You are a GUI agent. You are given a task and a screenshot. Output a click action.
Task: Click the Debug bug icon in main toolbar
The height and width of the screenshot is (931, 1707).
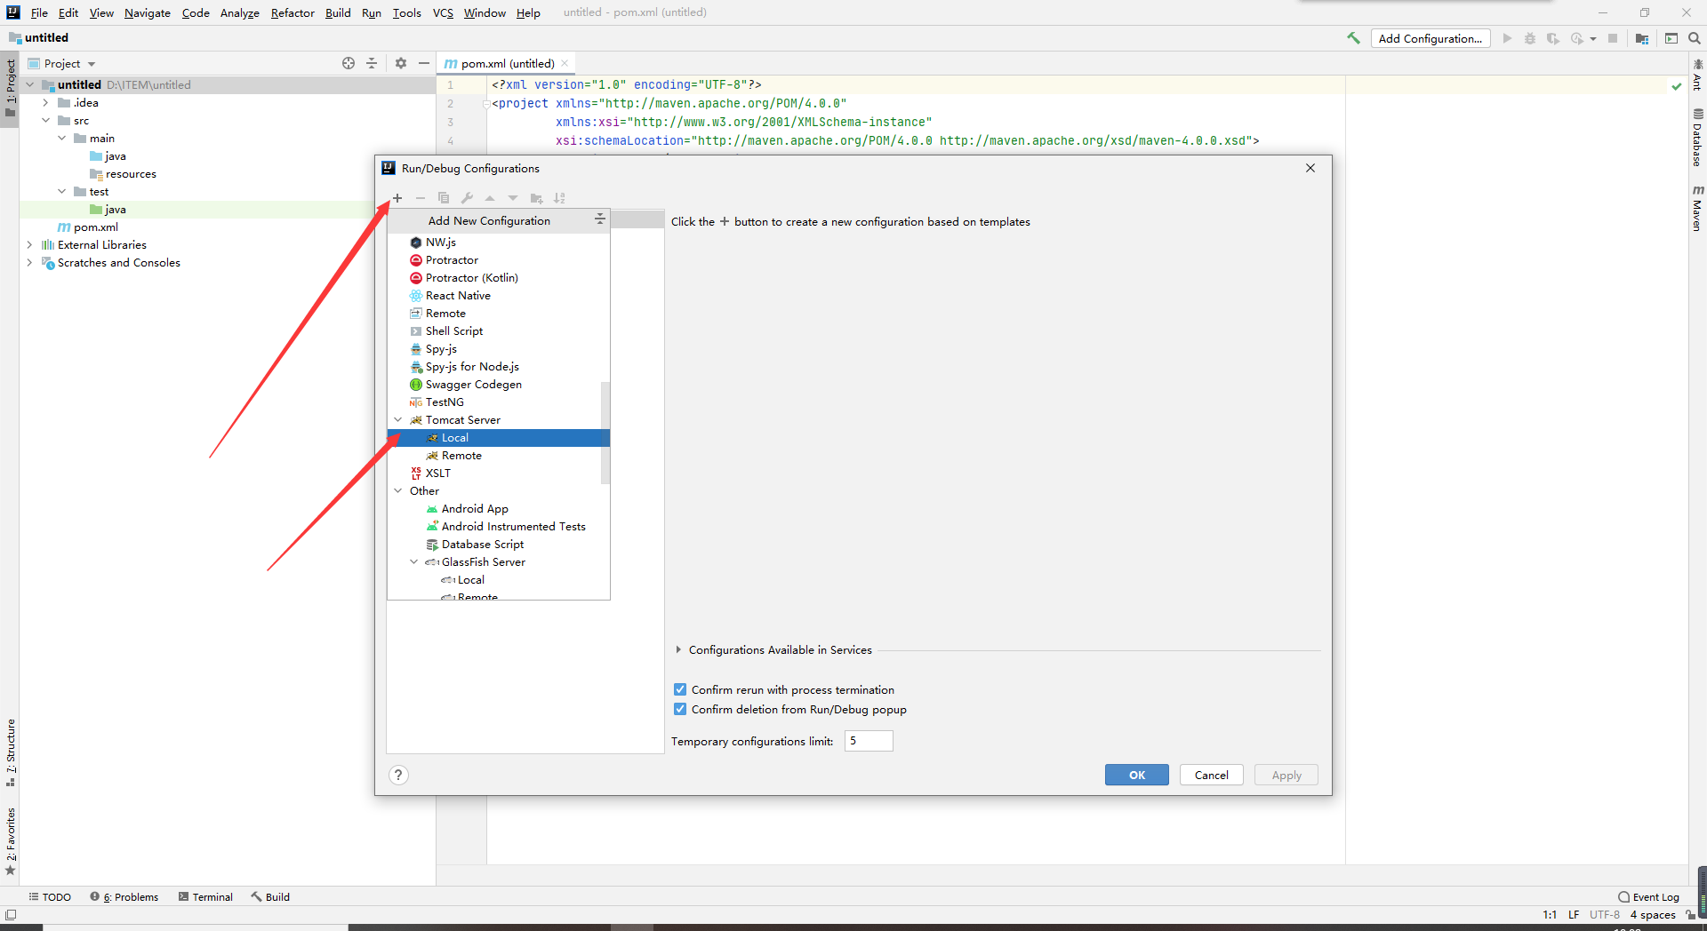coord(1530,38)
